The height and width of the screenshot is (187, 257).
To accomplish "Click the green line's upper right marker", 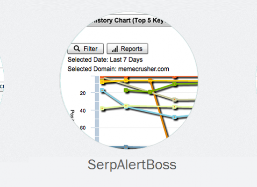I will (175, 84).
